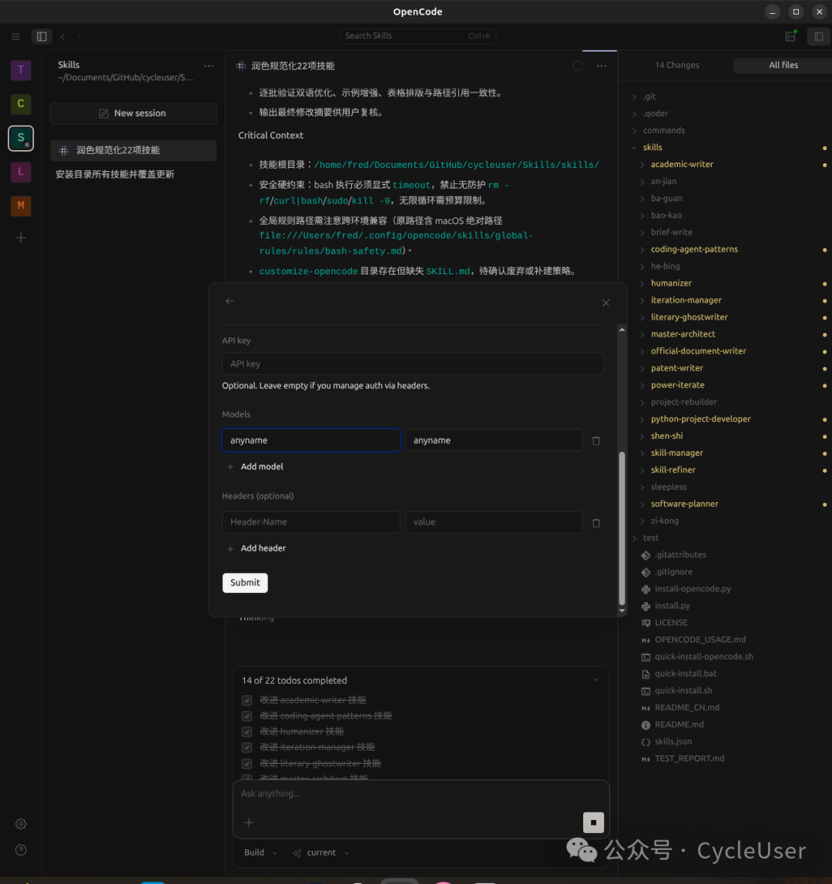Click the dialog scrollbar down arrow

pyautogui.click(x=622, y=611)
